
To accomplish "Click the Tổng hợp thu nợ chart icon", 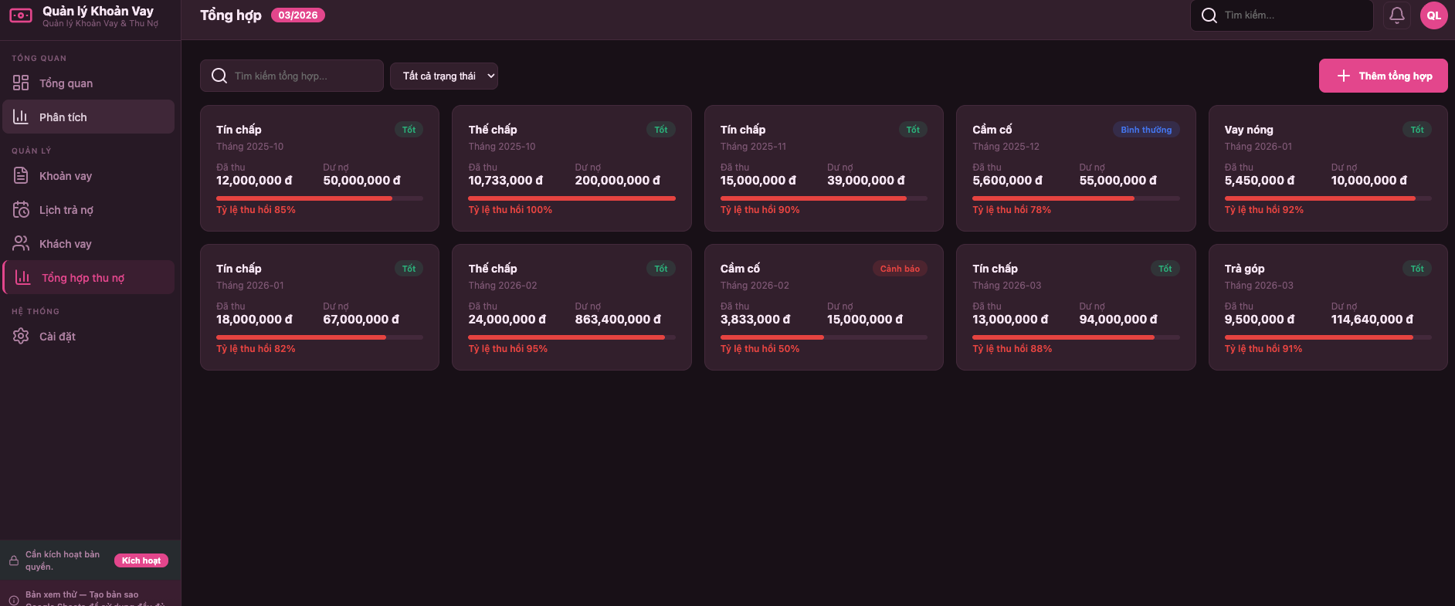I will tap(22, 277).
